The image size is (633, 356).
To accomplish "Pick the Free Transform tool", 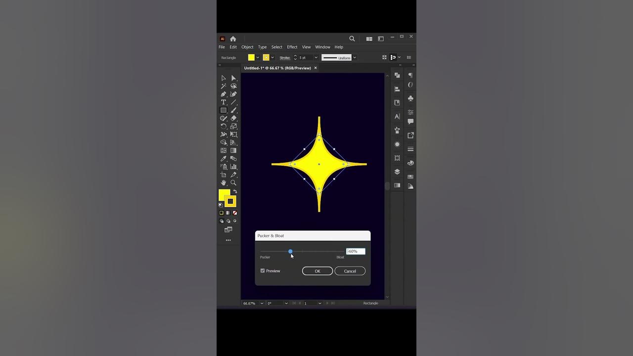I will [233, 134].
